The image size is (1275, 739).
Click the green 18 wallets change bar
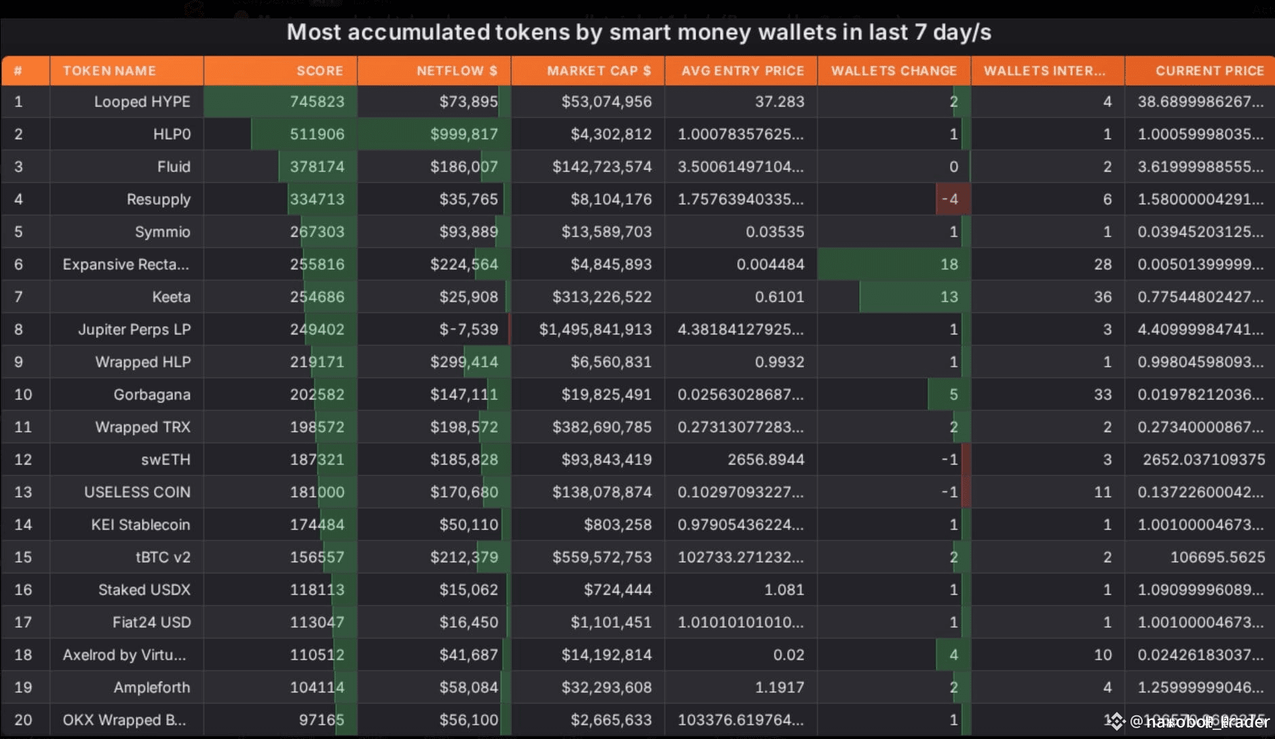click(x=894, y=264)
